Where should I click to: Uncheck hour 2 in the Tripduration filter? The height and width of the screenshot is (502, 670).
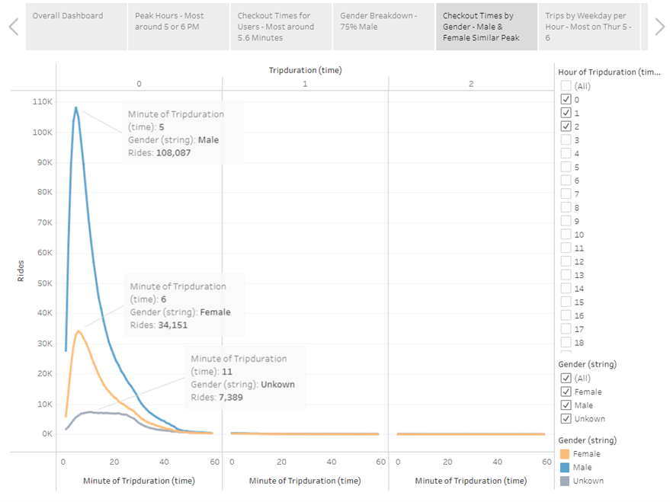point(566,125)
